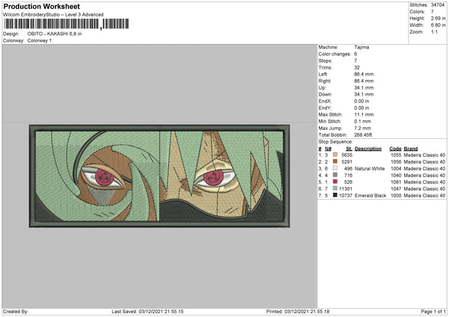Viewport: 449px width, 317px height.
Task: Click the Up value 34.1 mm
Action: 364,87
